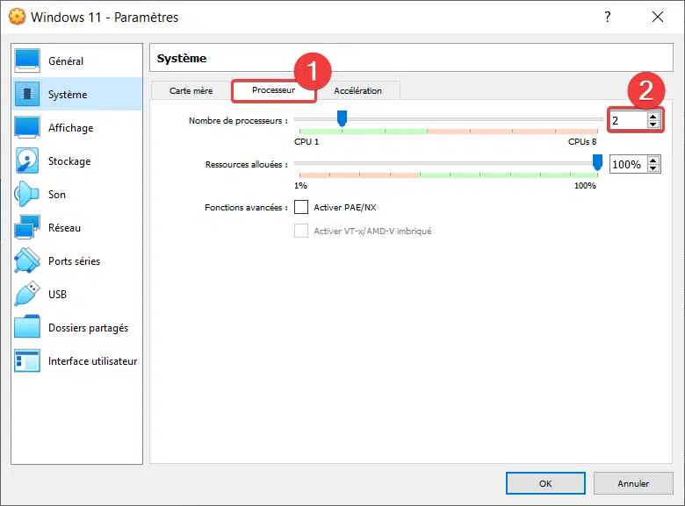This screenshot has width=685, height=506.
Task: Click the processor count input field
Action: tap(629, 120)
